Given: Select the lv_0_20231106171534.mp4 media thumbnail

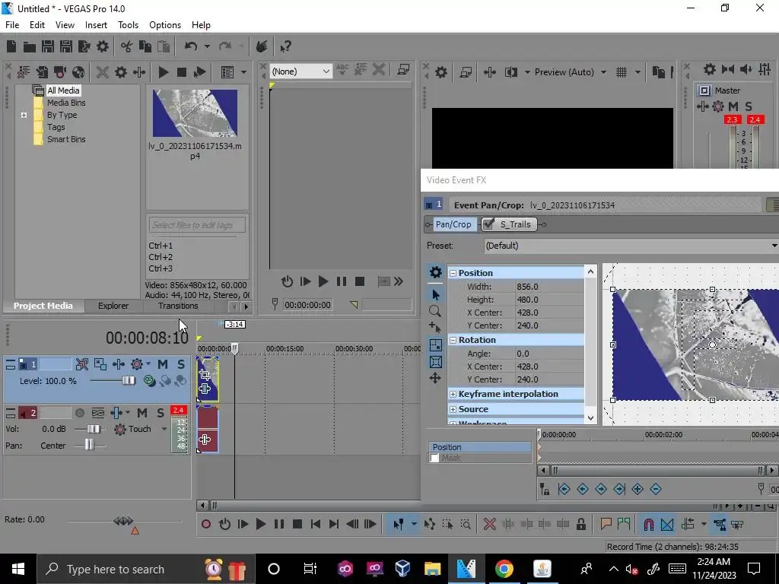Looking at the screenshot, I should click(x=195, y=113).
